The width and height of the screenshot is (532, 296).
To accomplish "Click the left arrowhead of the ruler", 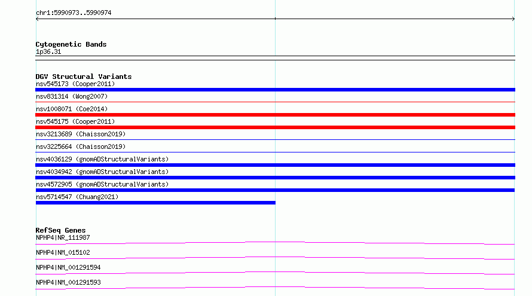I will coord(37,19).
